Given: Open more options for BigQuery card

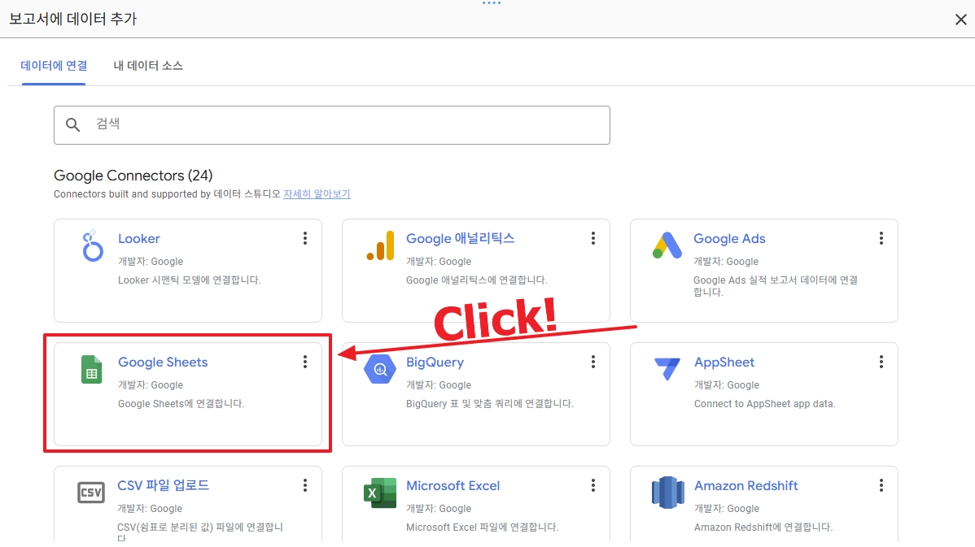Looking at the screenshot, I should (593, 362).
